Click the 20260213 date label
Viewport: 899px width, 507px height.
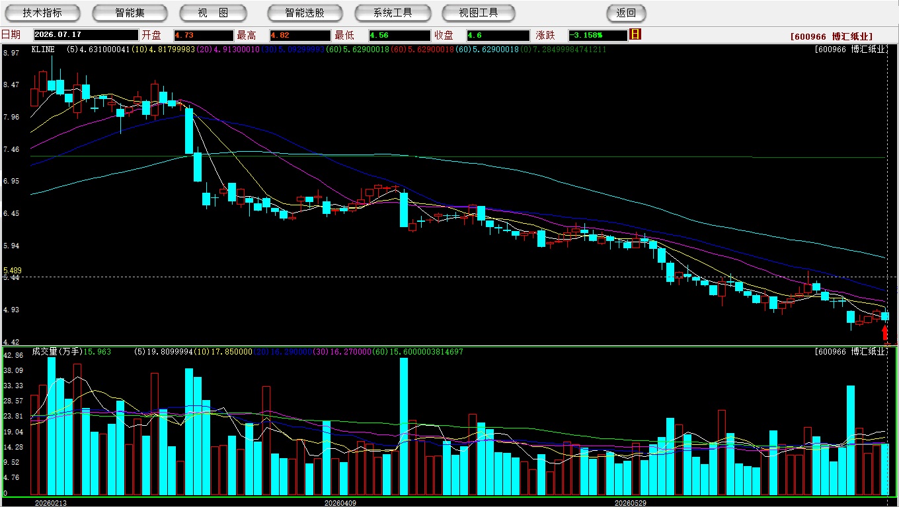tap(50, 503)
